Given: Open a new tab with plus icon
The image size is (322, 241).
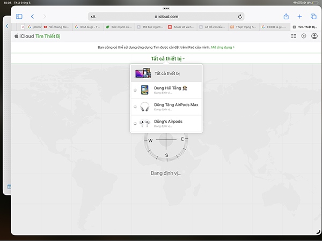Looking at the screenshot, I should [x=300, y=17].
